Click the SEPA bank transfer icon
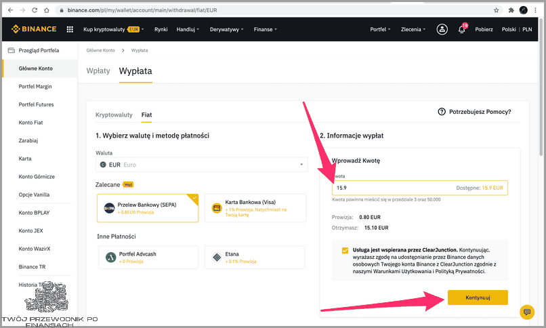546x328 pixels. point(109,208)
